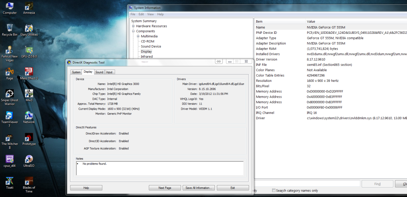Launch the UltraISO shortcut
Image resolution: width=407 pixels, height=197 pixels.
click(x=29, y=161)
